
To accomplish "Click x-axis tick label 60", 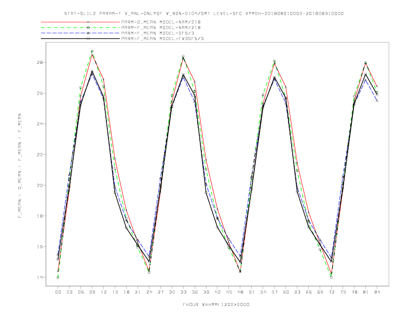I will (286, 292).
